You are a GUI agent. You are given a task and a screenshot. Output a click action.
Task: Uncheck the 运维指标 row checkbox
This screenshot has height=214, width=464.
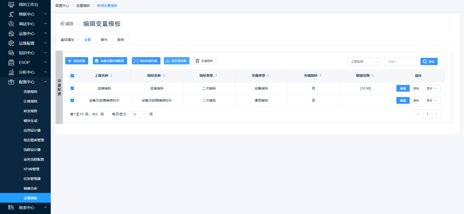click(x=72, y=88)
